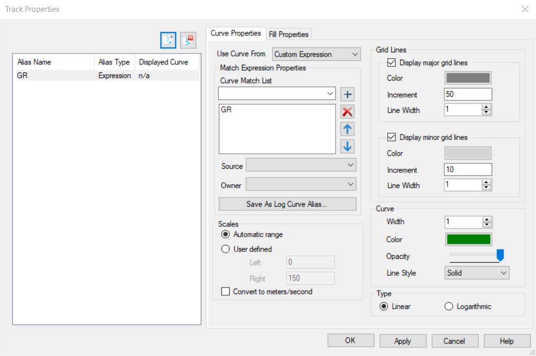Click the green curve Color swatch
The width and height of the screenshot is (536, 356).
click(468, 239)
